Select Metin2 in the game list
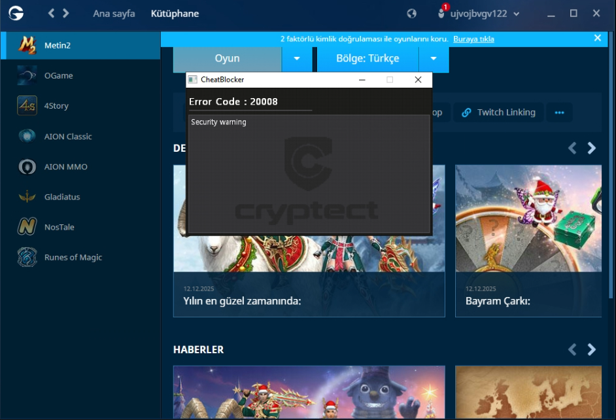Viewport: 616px width, 420px height. tap(80, 45)
